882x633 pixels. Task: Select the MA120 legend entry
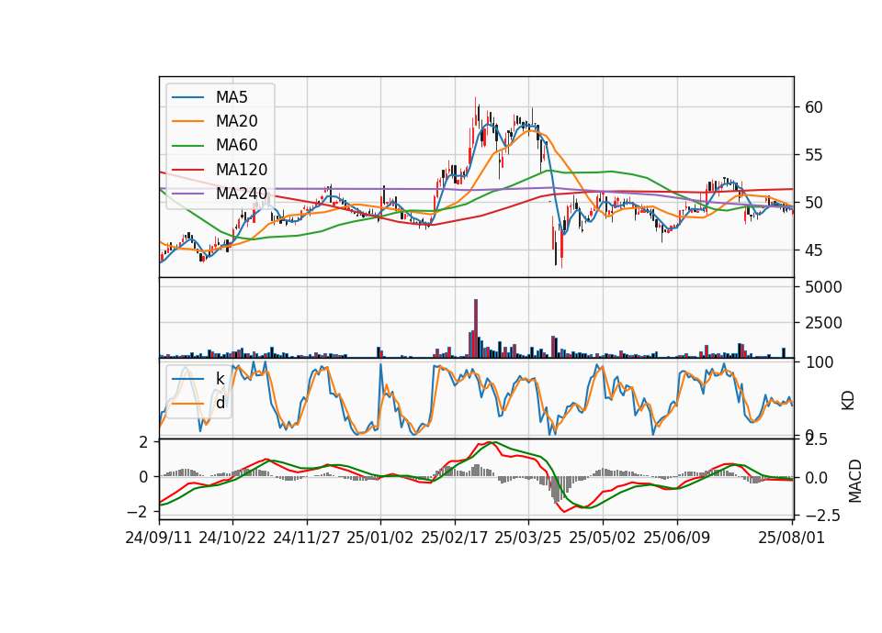242,170
